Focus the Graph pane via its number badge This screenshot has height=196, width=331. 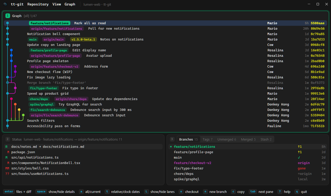pyautogui.click(x=7, y=16)
